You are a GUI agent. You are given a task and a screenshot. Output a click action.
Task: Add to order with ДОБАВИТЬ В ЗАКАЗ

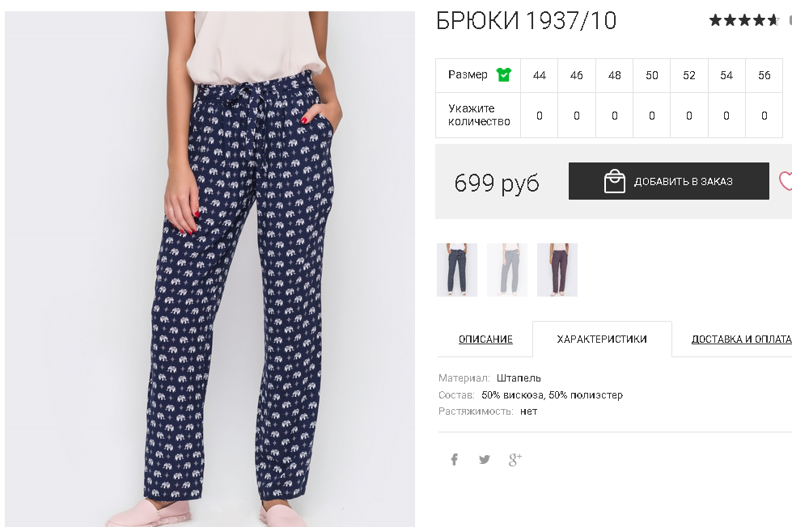[669, 181]
